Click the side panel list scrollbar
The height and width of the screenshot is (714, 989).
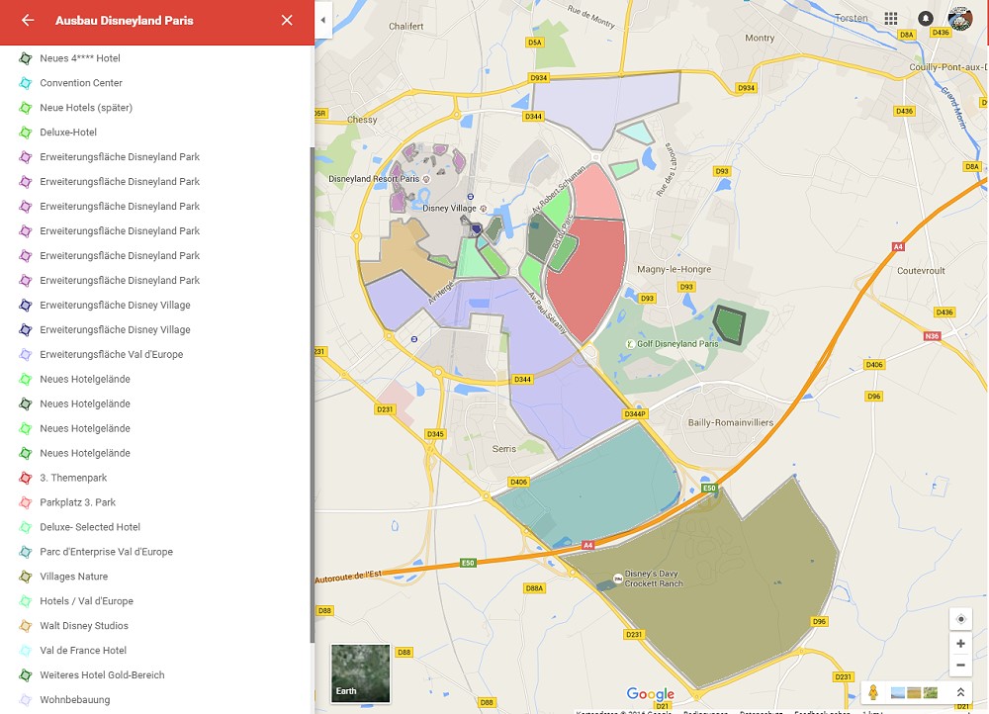tap(313, 395)
